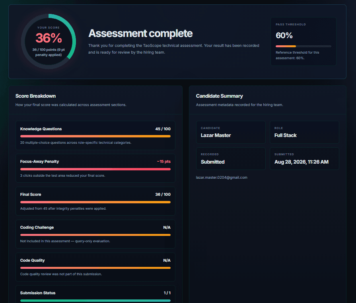Click the 'RECORDED' field label
The width and height of the screenshot is (356, 303).
[x=210, y=154]
